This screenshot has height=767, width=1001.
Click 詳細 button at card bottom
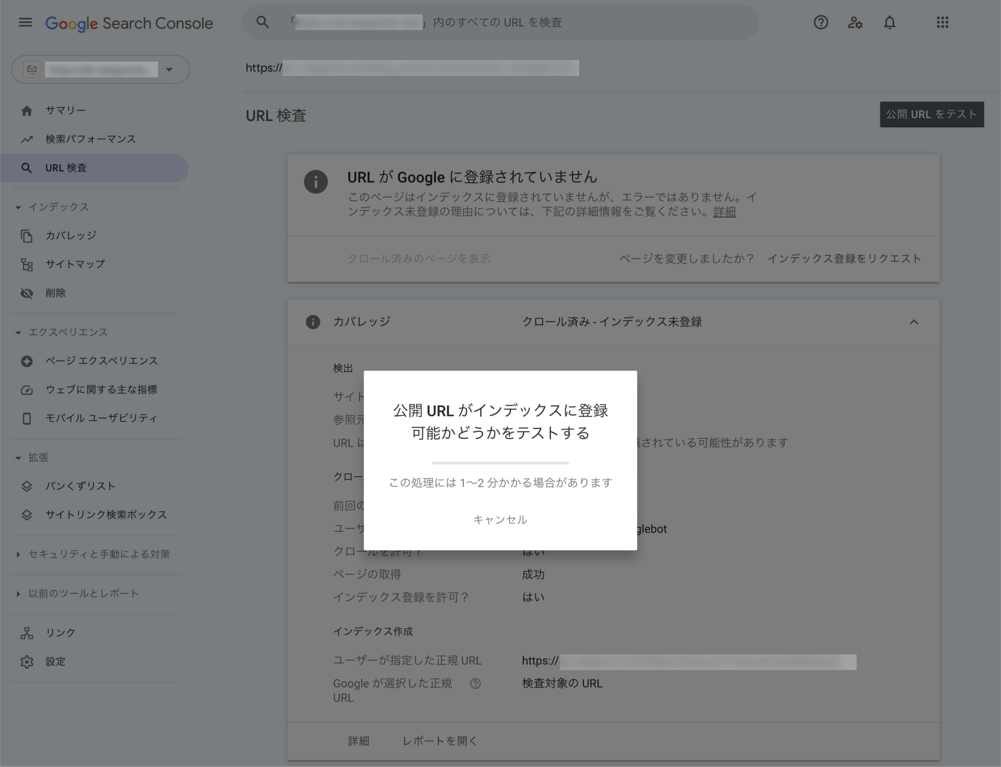coord(359,741)
